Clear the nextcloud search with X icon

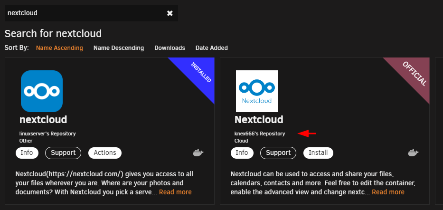pos(170,13)
